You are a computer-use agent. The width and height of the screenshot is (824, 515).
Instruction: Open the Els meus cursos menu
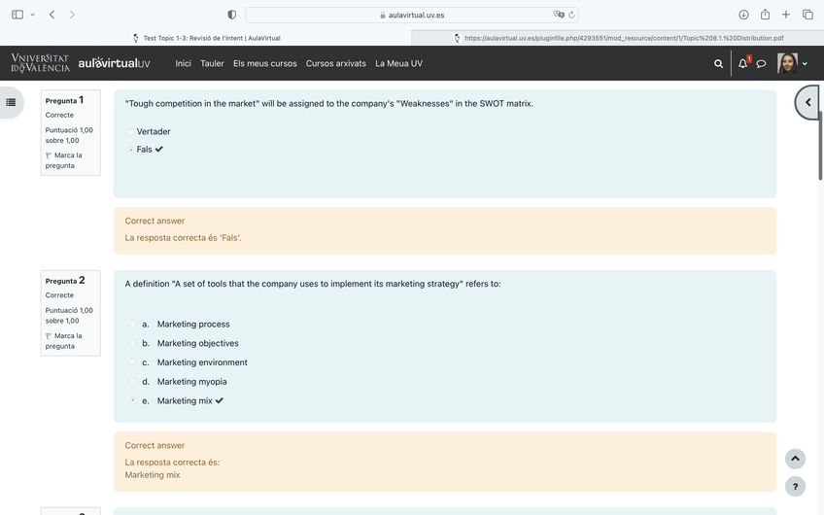point(264,64)
